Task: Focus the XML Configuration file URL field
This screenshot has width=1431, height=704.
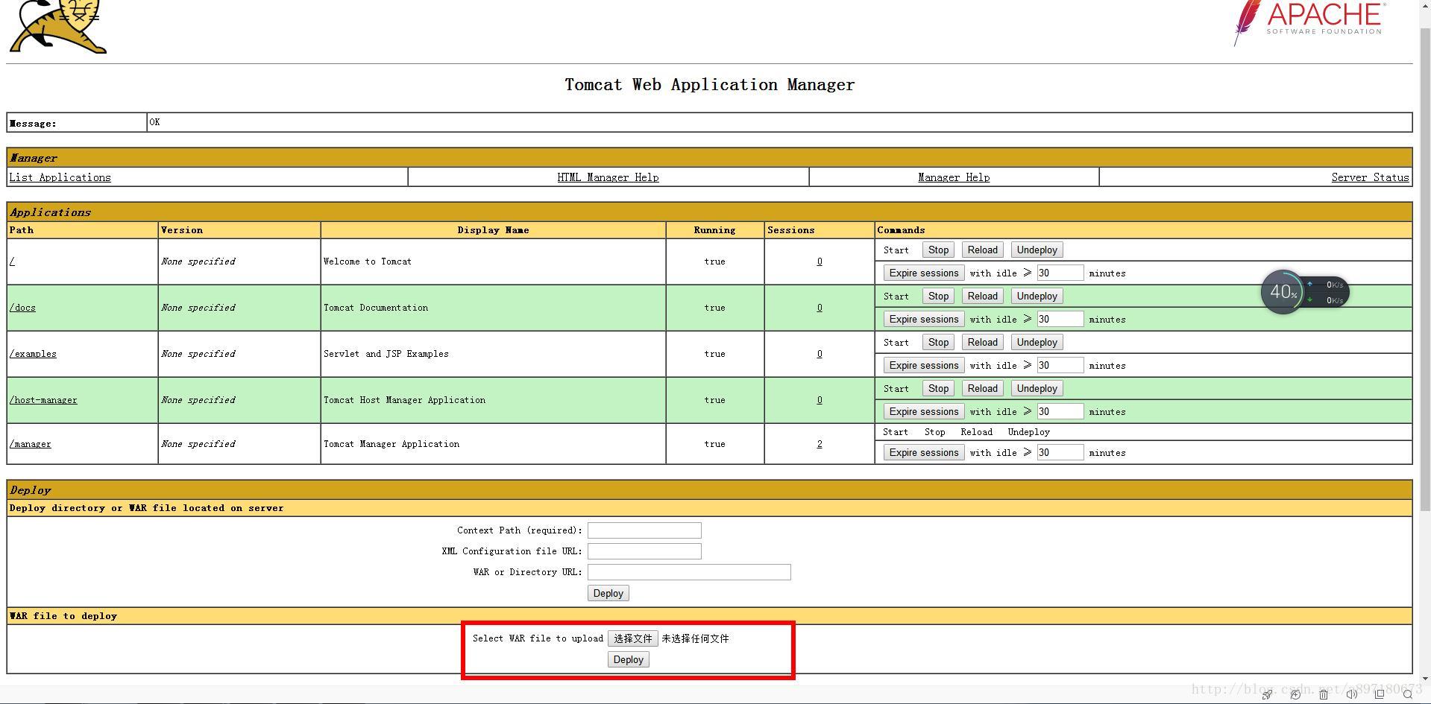Action: [644, 551]
